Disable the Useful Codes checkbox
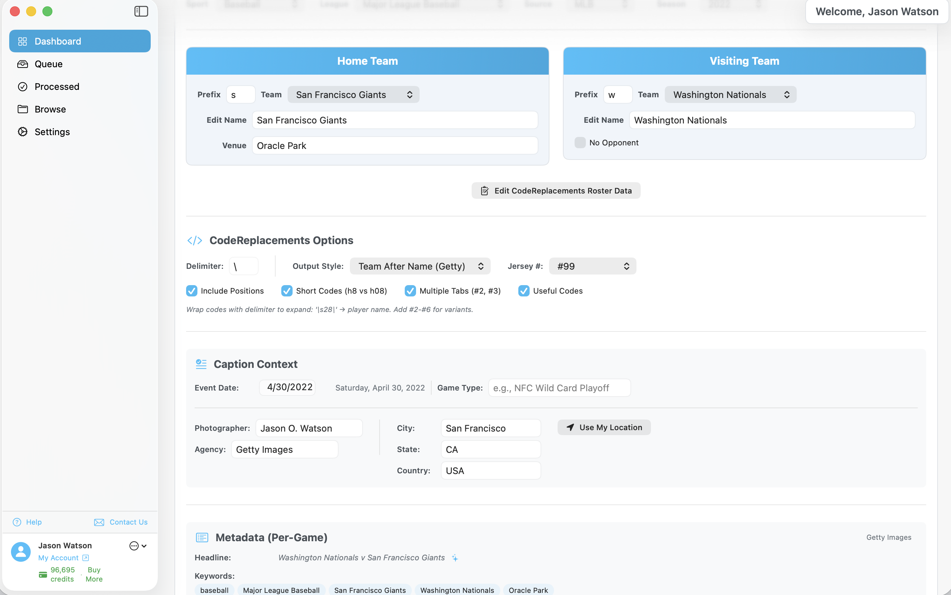Image resolution: width=951 pixels, height=595 pixels. pos(523,291)
